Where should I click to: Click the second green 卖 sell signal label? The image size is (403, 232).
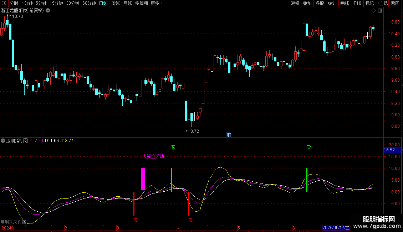coord(309,147)
